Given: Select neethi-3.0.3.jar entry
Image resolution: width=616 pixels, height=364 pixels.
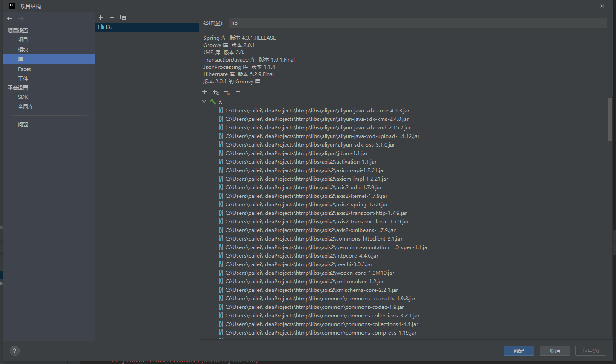Looking at the screenshot, I should coord(299,264).
